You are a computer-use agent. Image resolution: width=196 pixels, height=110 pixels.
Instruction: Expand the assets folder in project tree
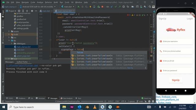(9, 31)
